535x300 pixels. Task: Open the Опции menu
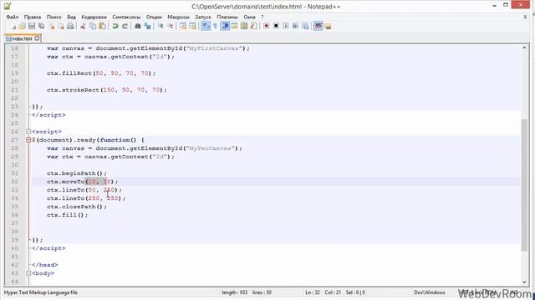pyautogui.click(x=154, y=17)
